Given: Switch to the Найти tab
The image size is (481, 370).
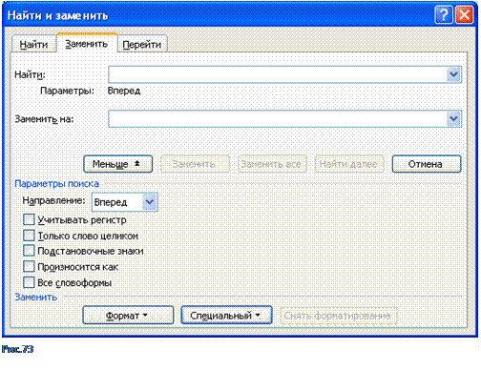Looking at the screenshot, I should [33, 45].
